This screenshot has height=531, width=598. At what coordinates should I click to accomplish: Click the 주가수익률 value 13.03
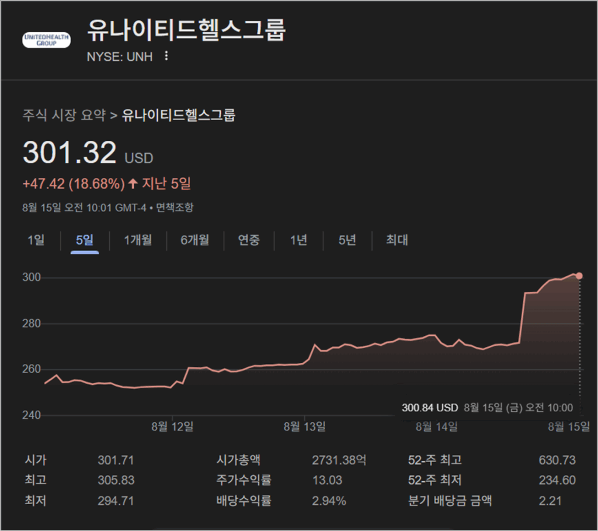pyautogui.click(x=327, y=480)
